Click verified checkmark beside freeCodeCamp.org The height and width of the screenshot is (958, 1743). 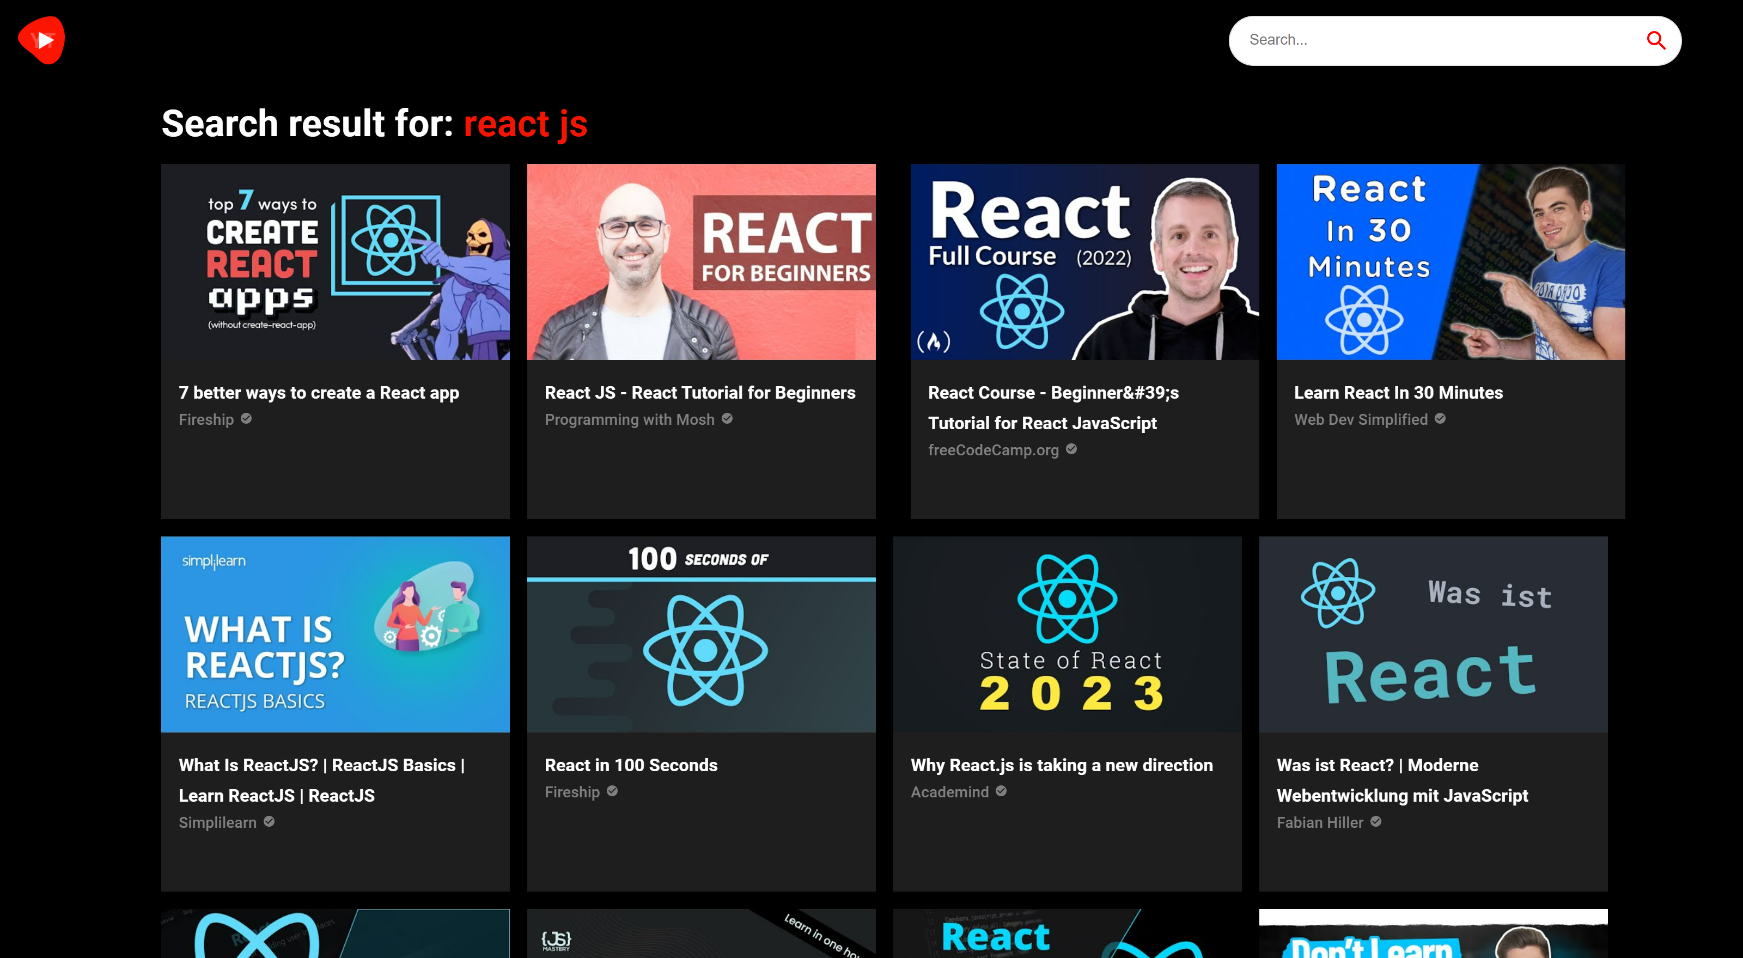1071,449
